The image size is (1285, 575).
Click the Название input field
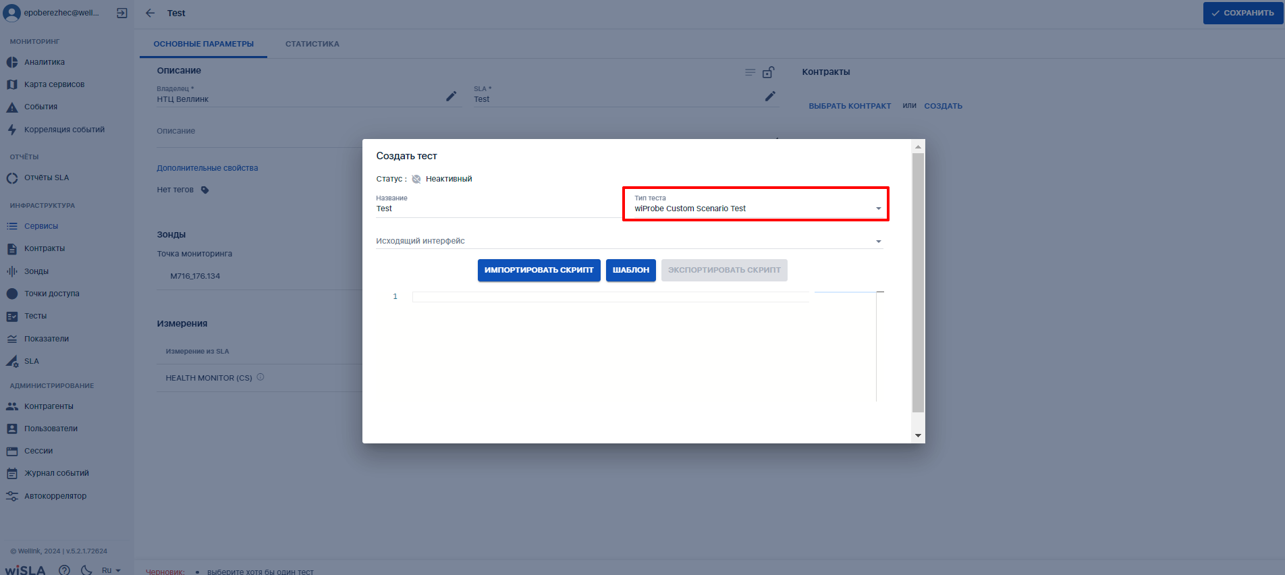(498, 209)
